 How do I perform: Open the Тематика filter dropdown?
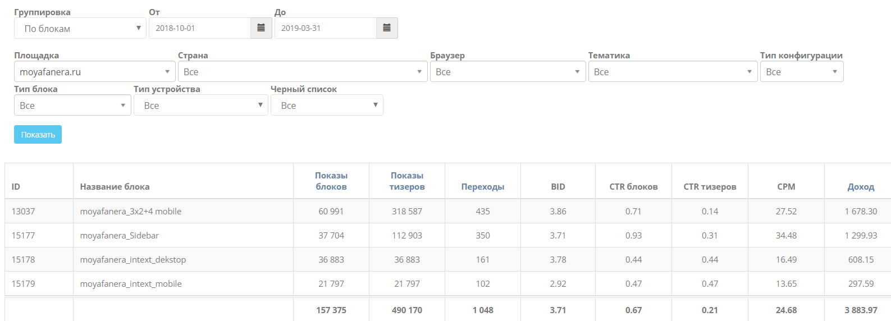pos(673,72)
